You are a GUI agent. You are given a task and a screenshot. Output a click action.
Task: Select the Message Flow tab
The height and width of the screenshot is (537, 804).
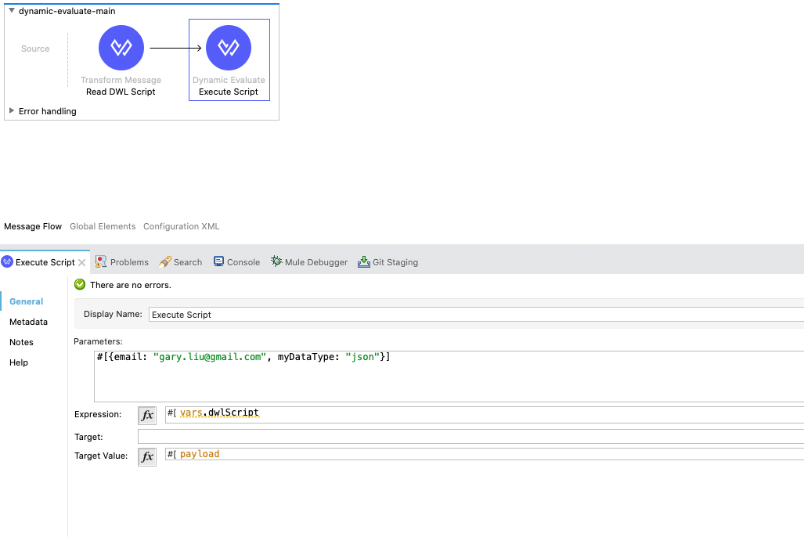click(33, 226)
